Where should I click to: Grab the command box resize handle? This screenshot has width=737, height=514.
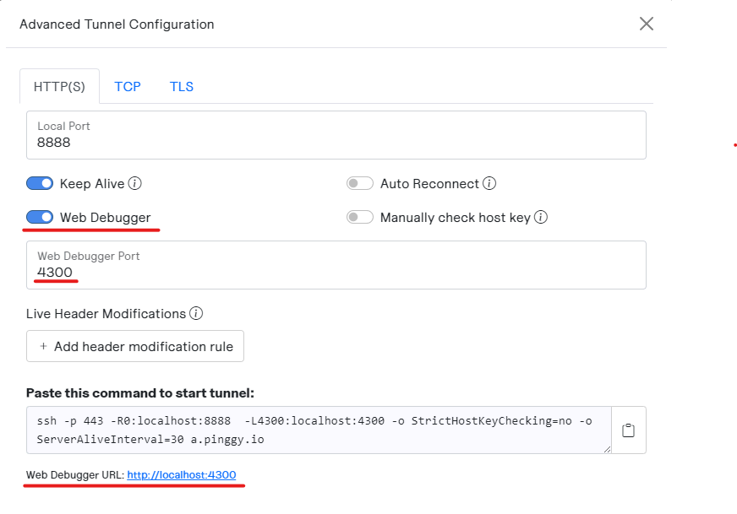point(607,449)
